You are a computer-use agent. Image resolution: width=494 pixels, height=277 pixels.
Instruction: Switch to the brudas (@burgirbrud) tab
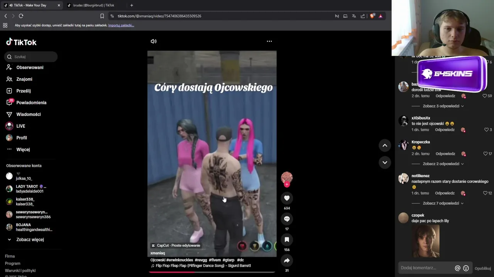[93, 5]
